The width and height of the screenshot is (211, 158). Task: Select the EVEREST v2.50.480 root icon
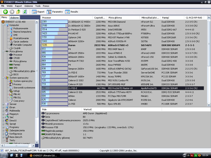[x=3, y=22]
